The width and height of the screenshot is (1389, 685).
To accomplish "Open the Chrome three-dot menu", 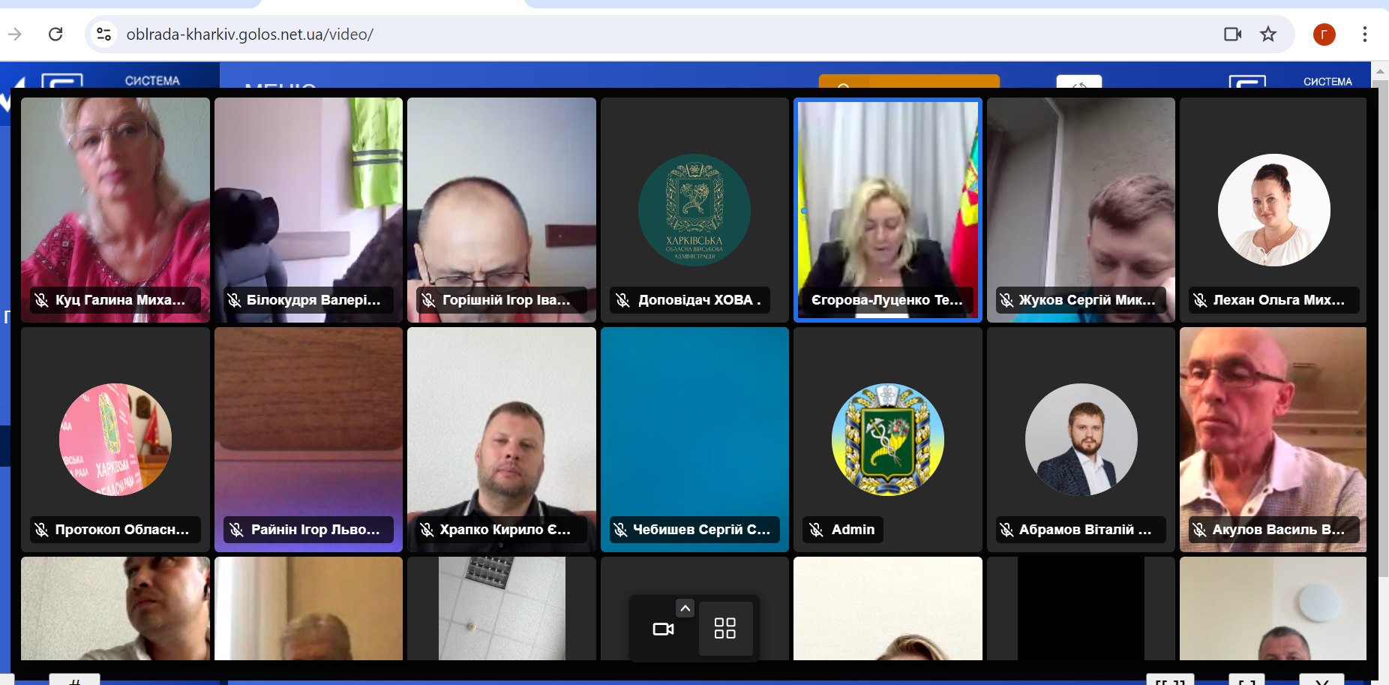I will tap(1364, 35).
